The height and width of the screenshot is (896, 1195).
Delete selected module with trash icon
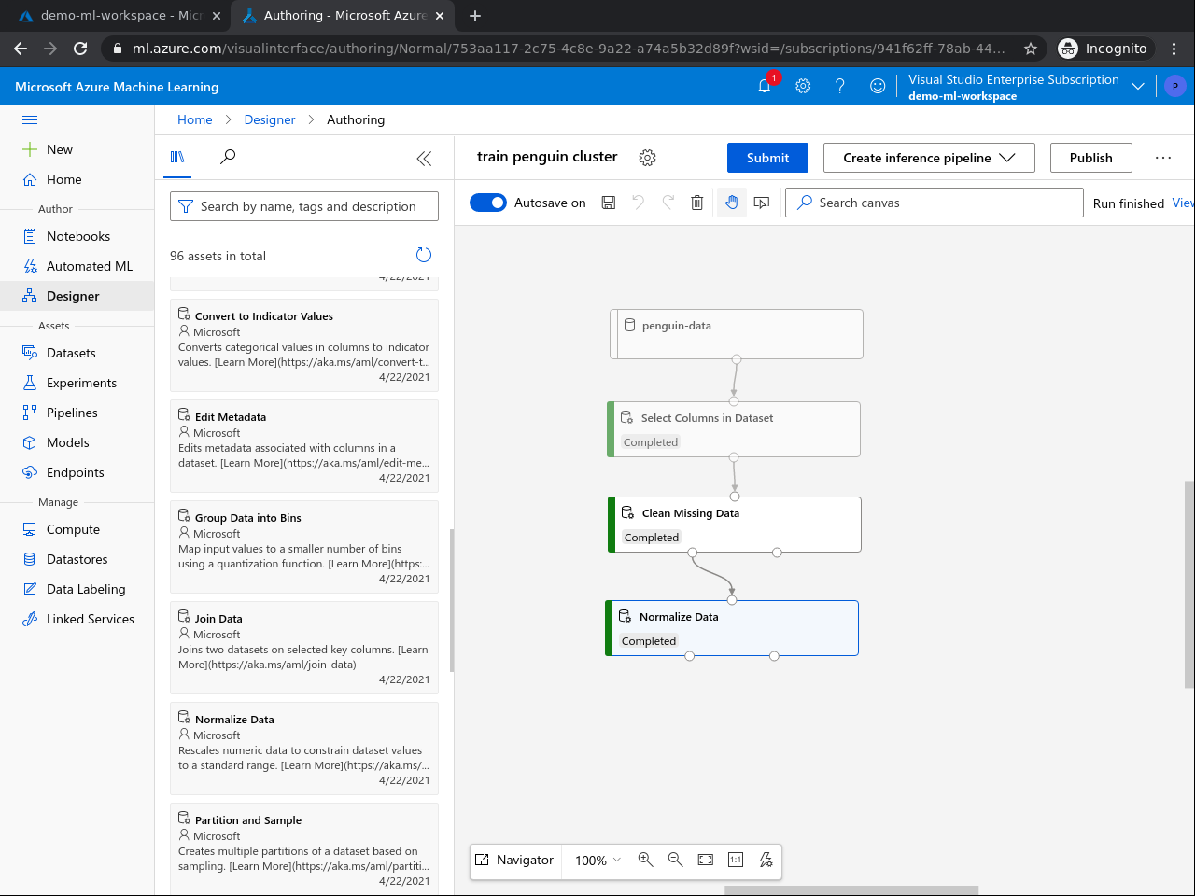[x=696, y=203]
